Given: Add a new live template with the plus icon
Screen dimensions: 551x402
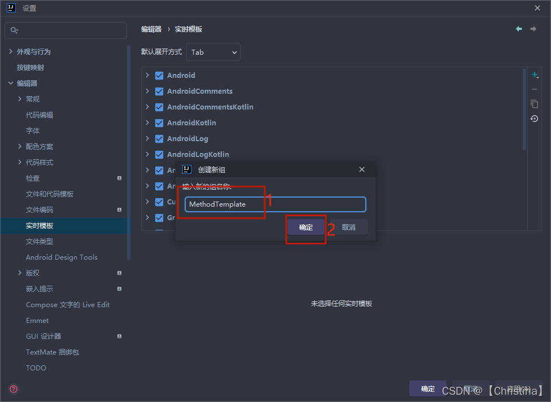Looking at the screenshot, I should 535,74.
